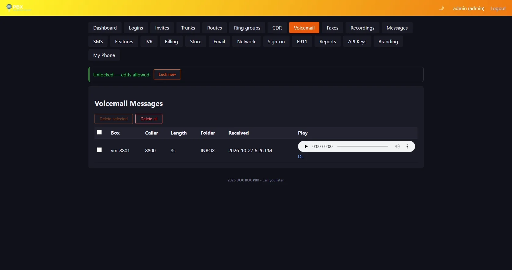Screen dimensions: 512x270
Task: Open the CDR tab
Action: click(x=277, y=28)
